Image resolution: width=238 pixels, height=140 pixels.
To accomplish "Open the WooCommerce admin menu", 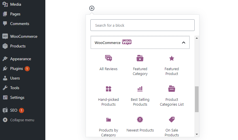I will [x=24, y=36].
